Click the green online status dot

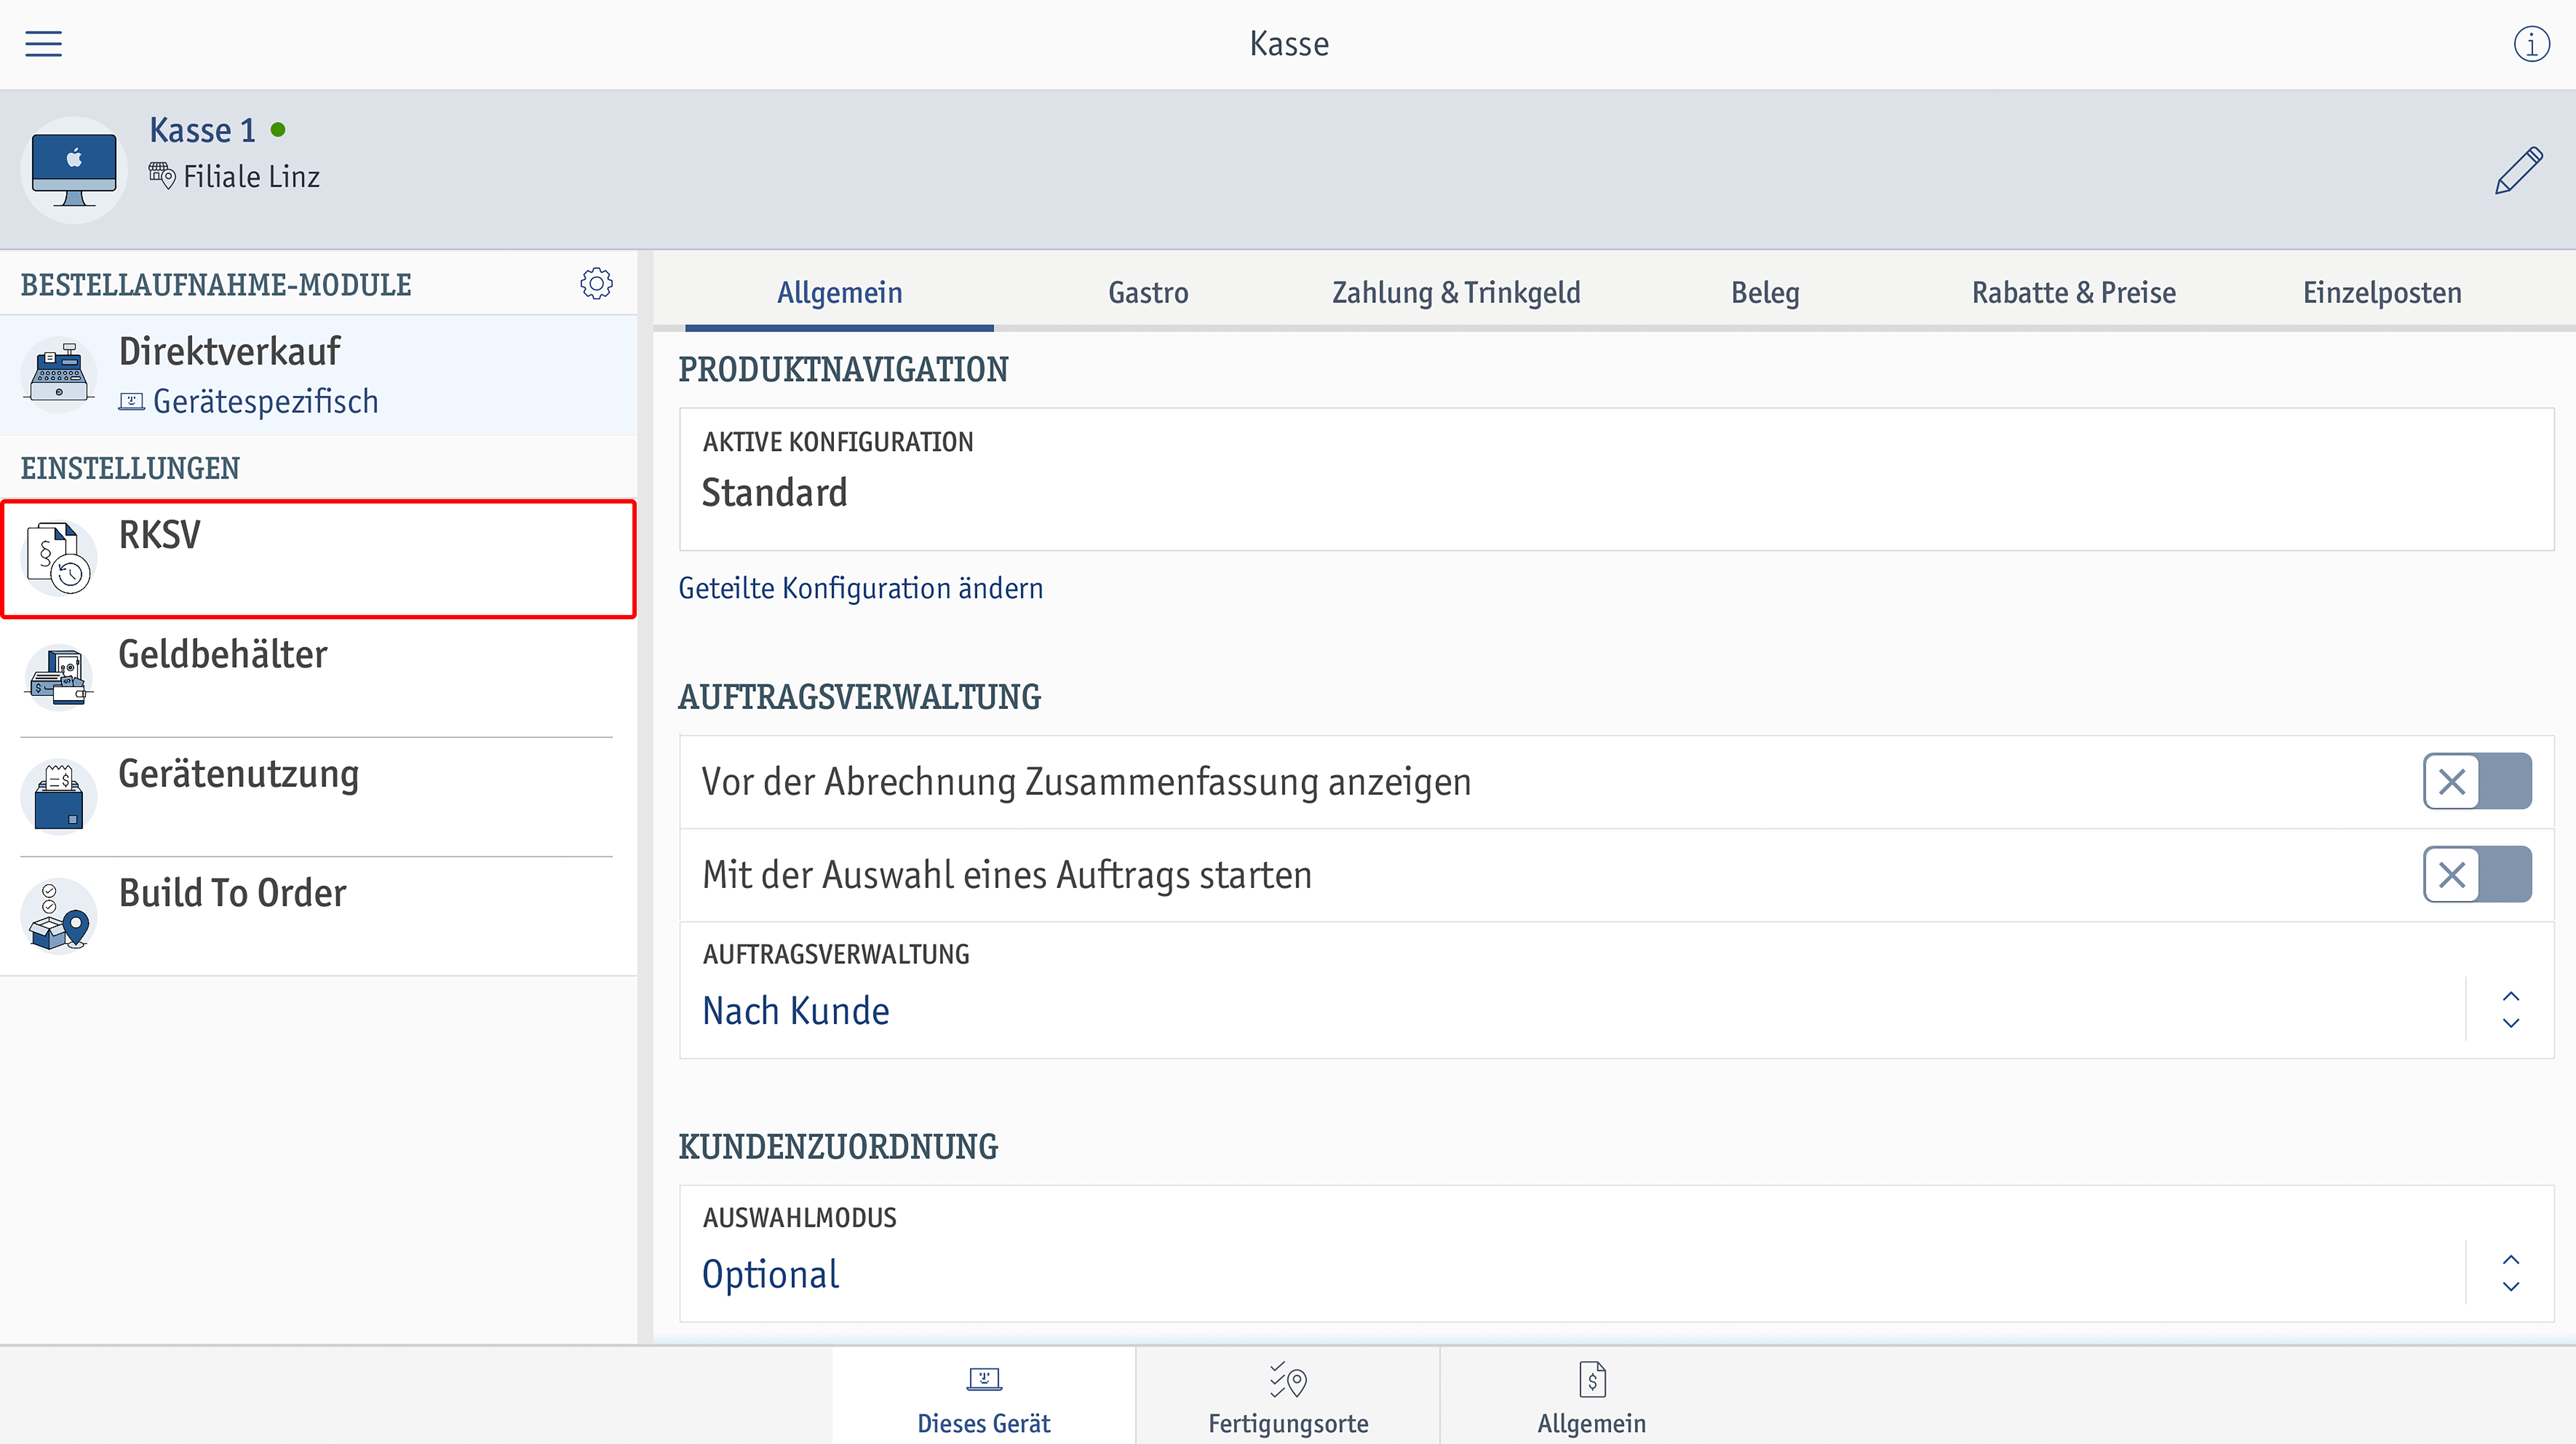tap(278, 130)
